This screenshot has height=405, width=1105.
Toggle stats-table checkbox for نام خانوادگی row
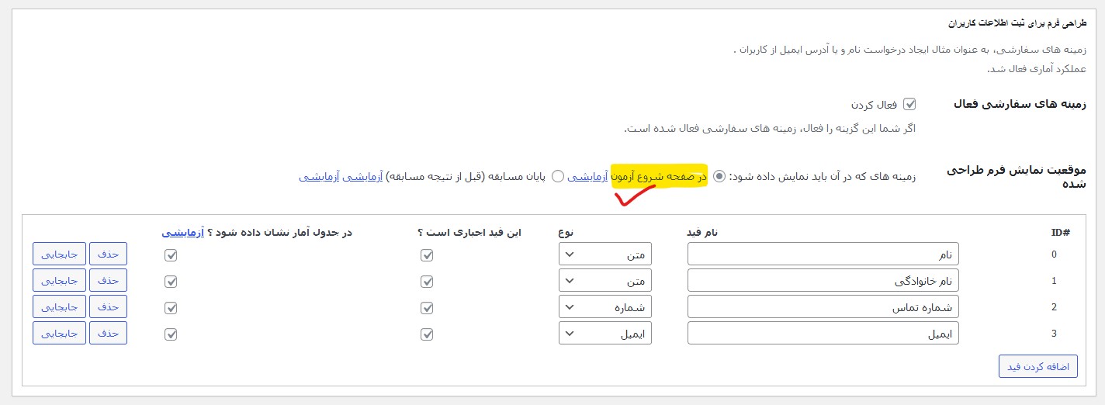pyautogui.click(x=171, y=282)
